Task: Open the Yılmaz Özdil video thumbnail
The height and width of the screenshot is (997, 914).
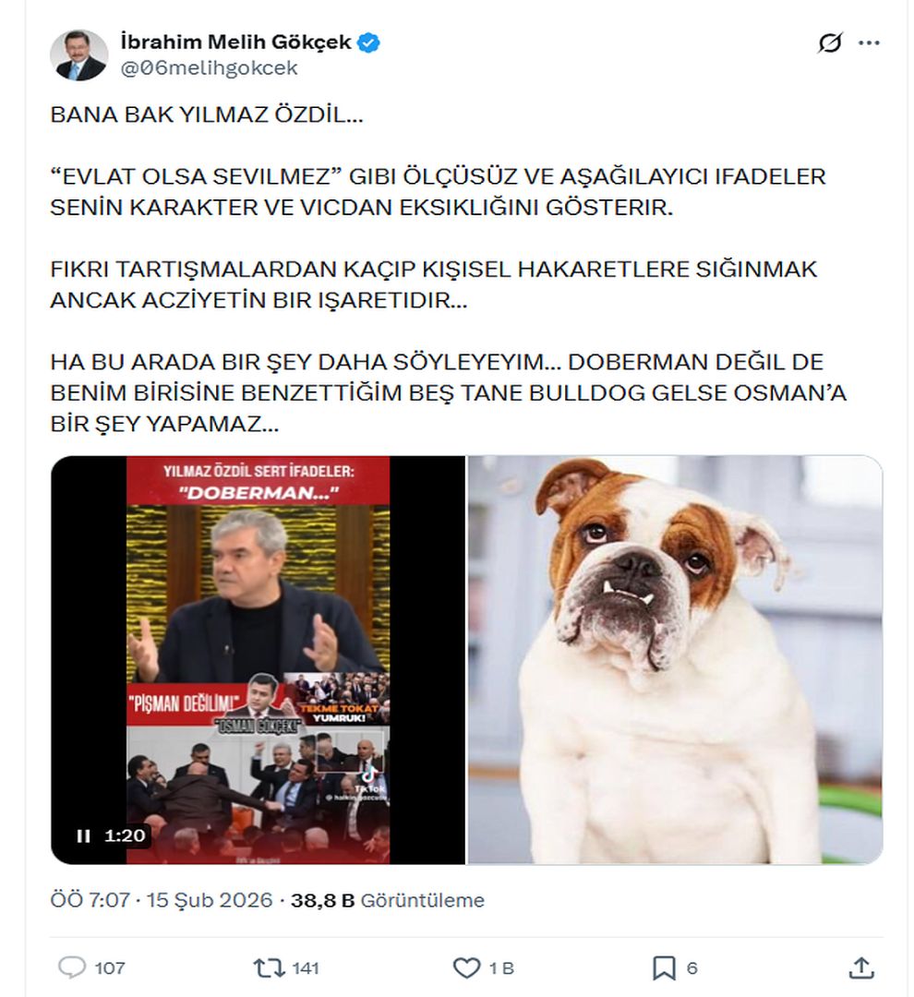Action: (259, 660)
